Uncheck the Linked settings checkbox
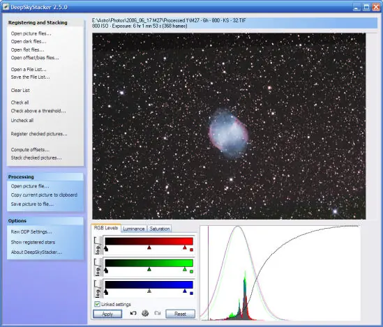The height and width of the screenshot is (327, 383). (97, 304)
